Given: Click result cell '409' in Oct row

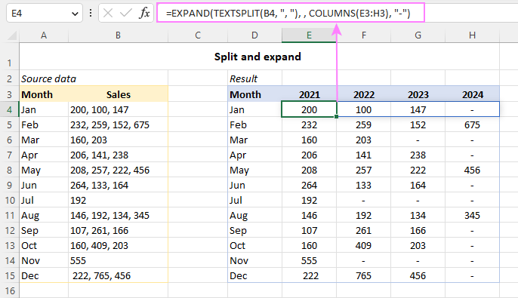Looking at the screenshot, I should (x=363, y=245).
